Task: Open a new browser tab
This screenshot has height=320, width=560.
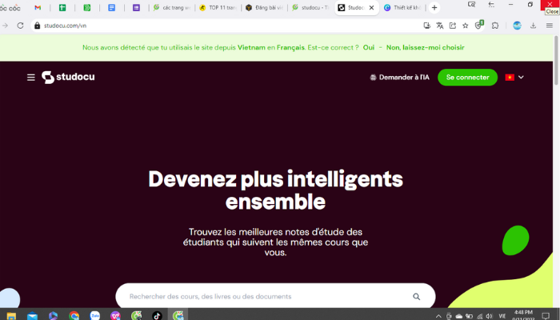Action: click(434, 7)
